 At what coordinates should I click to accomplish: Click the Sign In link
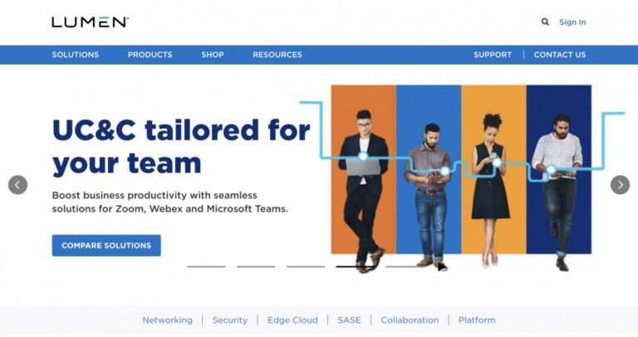pos(572,22)
